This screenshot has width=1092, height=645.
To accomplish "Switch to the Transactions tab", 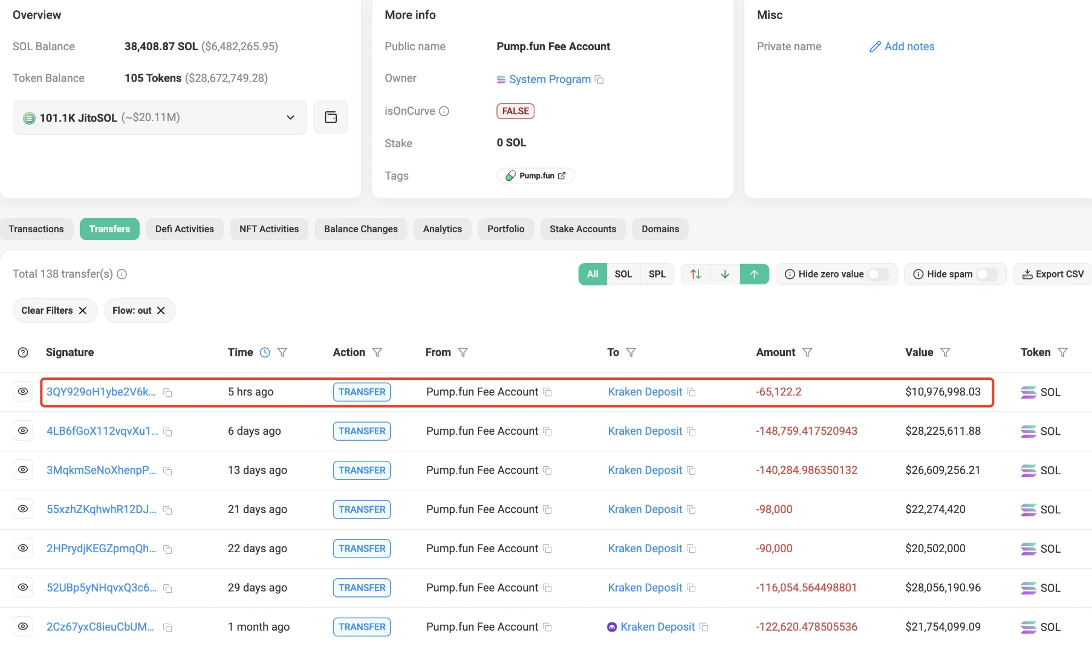I will tap(36, 229).
